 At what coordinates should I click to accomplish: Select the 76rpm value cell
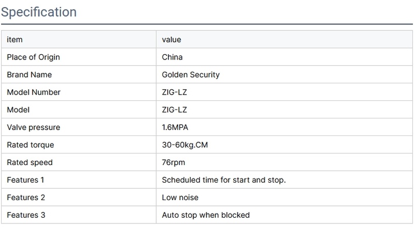[x=173, y=162]
